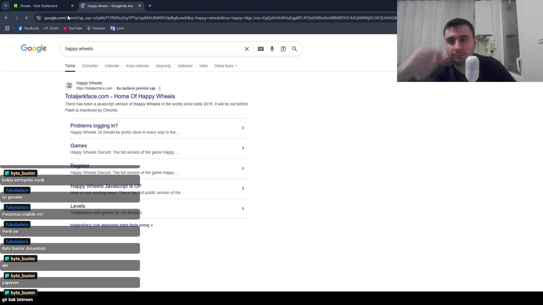Select the Videolar search tab

click(x=112, y=66)
